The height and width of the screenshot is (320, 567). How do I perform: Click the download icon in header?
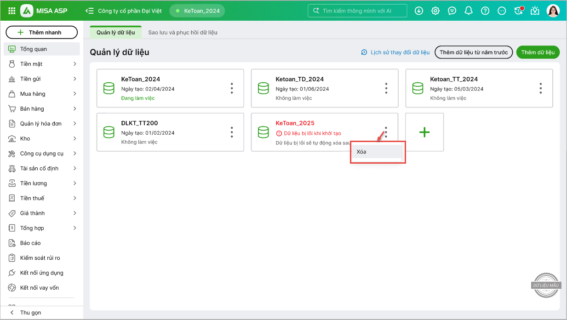pyautogui.click(x=418, y=11)
